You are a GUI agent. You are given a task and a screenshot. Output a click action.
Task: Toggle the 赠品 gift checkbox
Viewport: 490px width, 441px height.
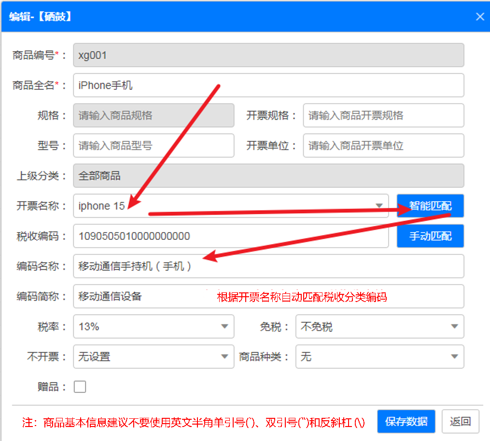(x=80, y=386)
